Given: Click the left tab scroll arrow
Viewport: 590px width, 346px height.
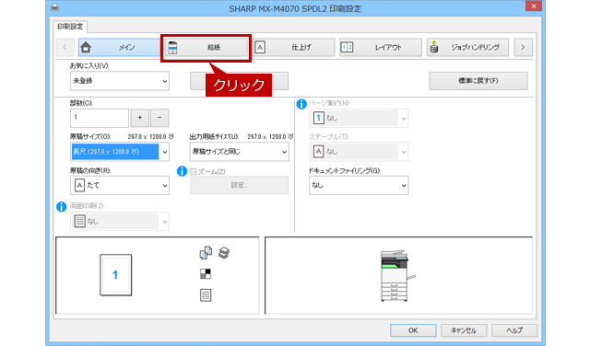Looking at the screenshot, I should pyautogui.click(x=65, y=48).
